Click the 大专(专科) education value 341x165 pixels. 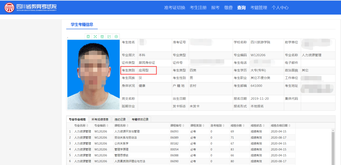tap(258, 70)
